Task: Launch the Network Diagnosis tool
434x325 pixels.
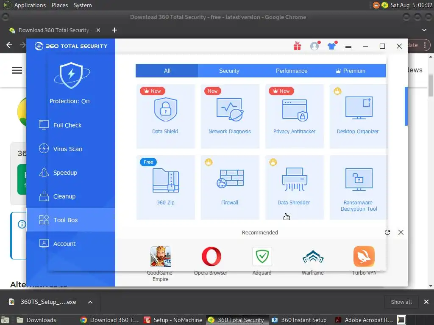Action: pyautogui.click(x=230, y=116)
